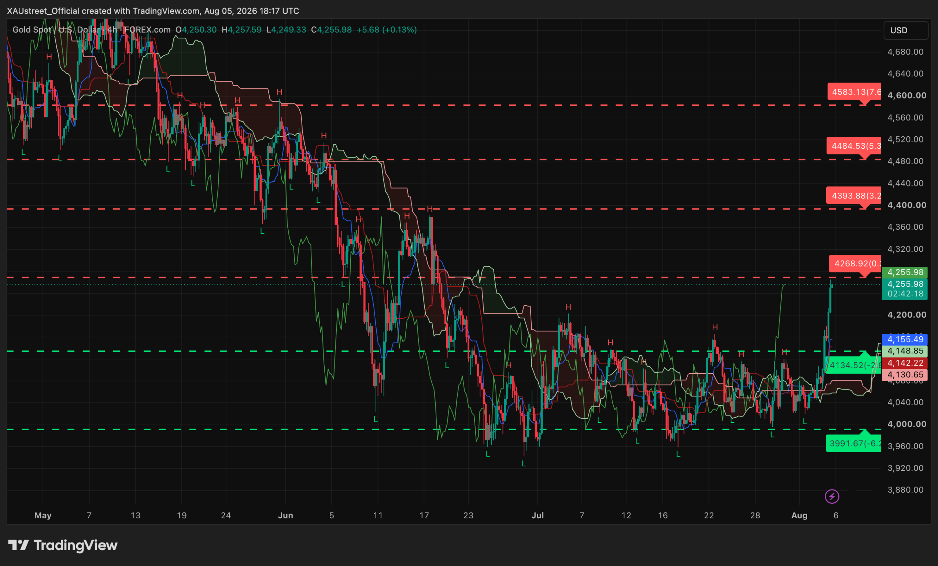Click the close value C4,255.98 in legend

331,30
